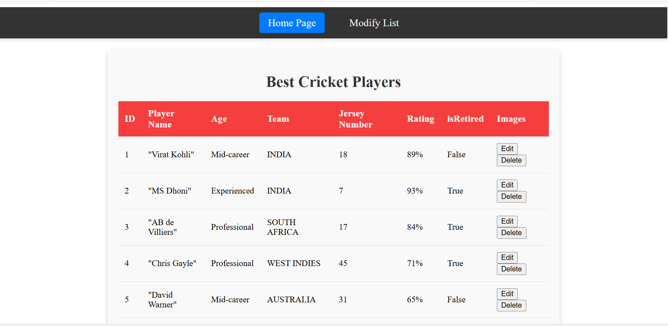Click the isRetired column header
Screen dimensions: 668x326
coord(465,119)
